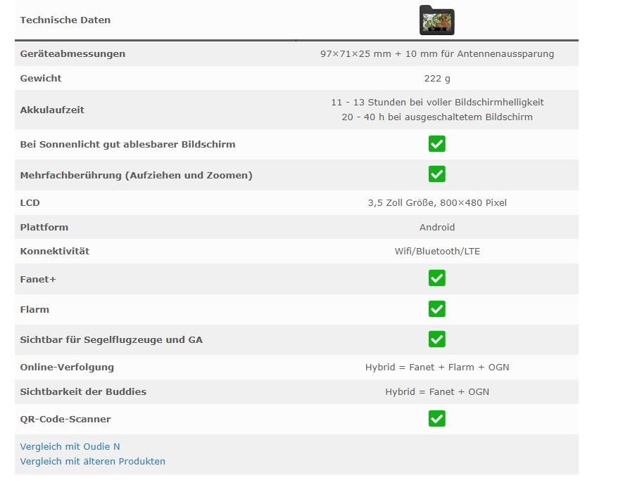Click the Flarm row green checkmark

coord(436,309)
